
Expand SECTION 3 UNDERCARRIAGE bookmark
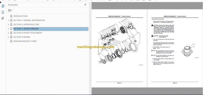[8, 29]
